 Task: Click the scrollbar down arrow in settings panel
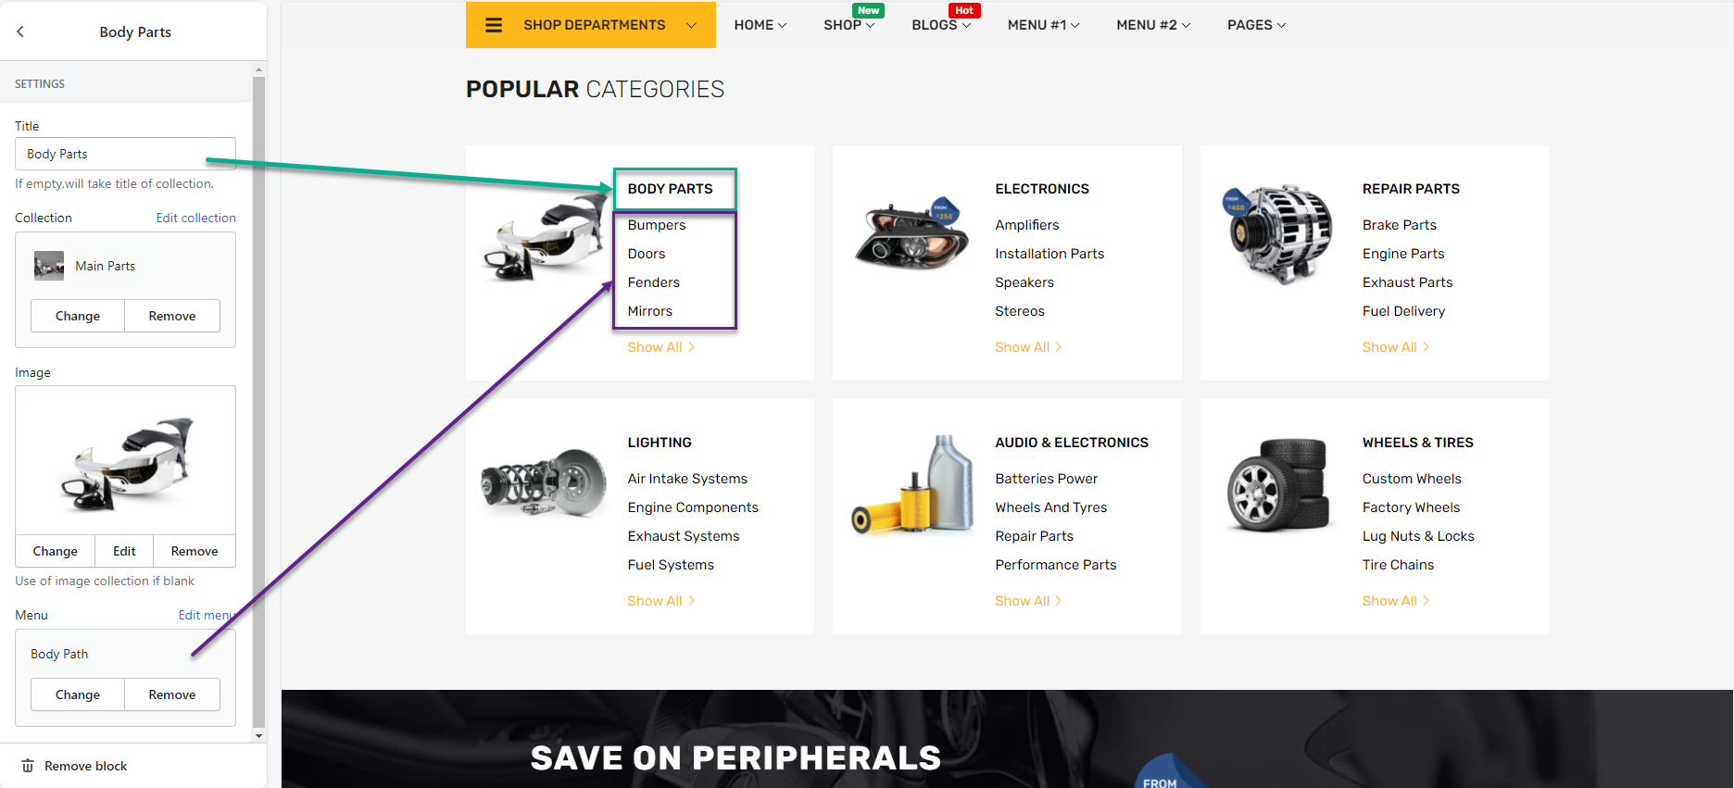point(258,735)
